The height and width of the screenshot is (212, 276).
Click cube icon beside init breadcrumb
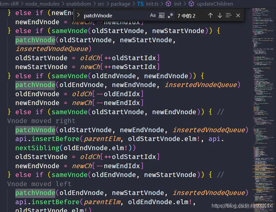point(168,4)
